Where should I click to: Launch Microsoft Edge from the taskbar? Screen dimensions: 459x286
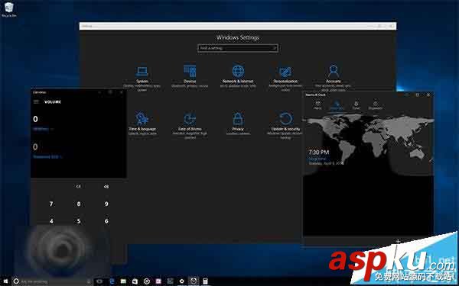coord(112,281)
